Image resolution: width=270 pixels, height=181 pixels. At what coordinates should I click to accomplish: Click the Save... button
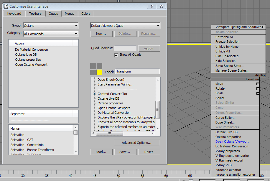pyautogui.click(x=125, y=152)
